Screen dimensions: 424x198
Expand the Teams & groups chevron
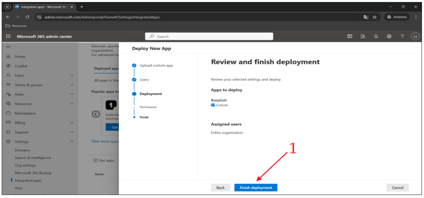point(72,85)
